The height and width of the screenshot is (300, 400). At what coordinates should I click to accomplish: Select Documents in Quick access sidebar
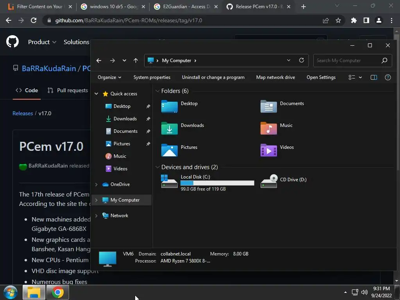tap(125, 131)
